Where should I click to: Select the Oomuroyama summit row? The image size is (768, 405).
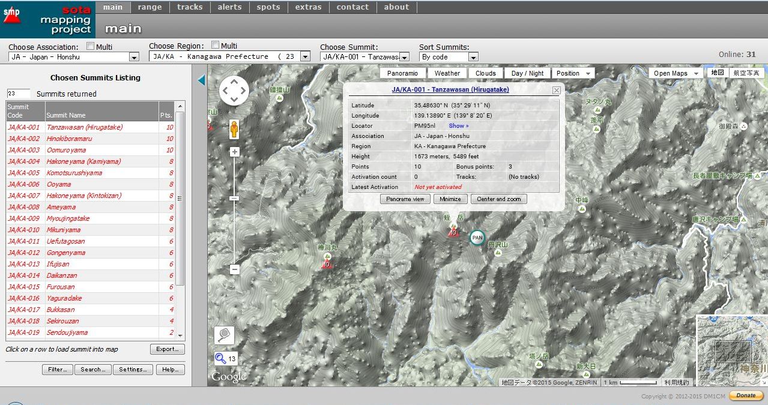coord(90,150)
